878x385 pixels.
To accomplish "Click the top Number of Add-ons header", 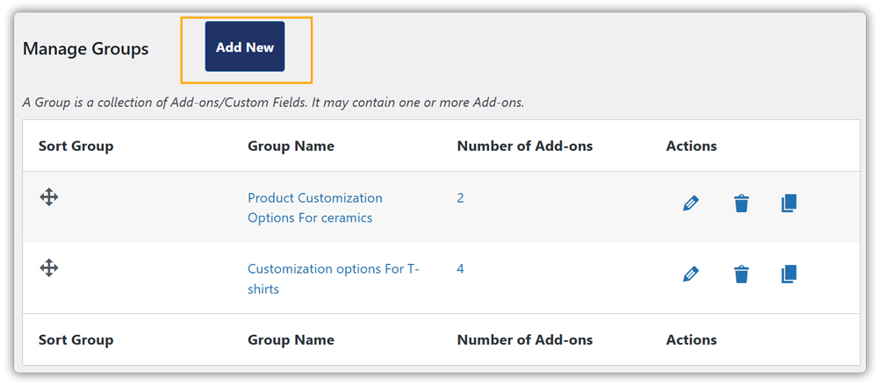I will 525,146.
